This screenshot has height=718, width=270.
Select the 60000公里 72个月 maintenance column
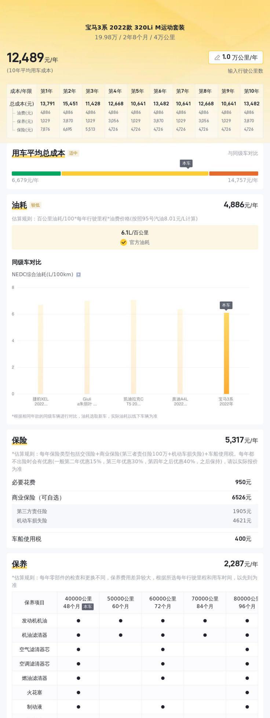[x=163, y=602]
